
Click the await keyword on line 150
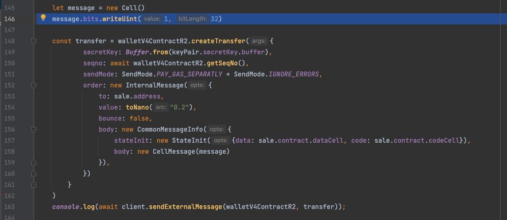pyautogui.click(x=120, y=63)
